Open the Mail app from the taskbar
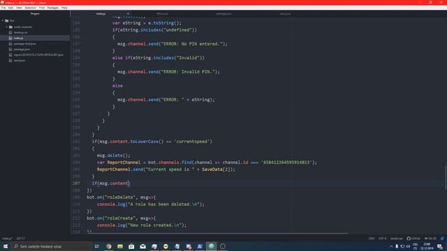 [x=142, y=246]
